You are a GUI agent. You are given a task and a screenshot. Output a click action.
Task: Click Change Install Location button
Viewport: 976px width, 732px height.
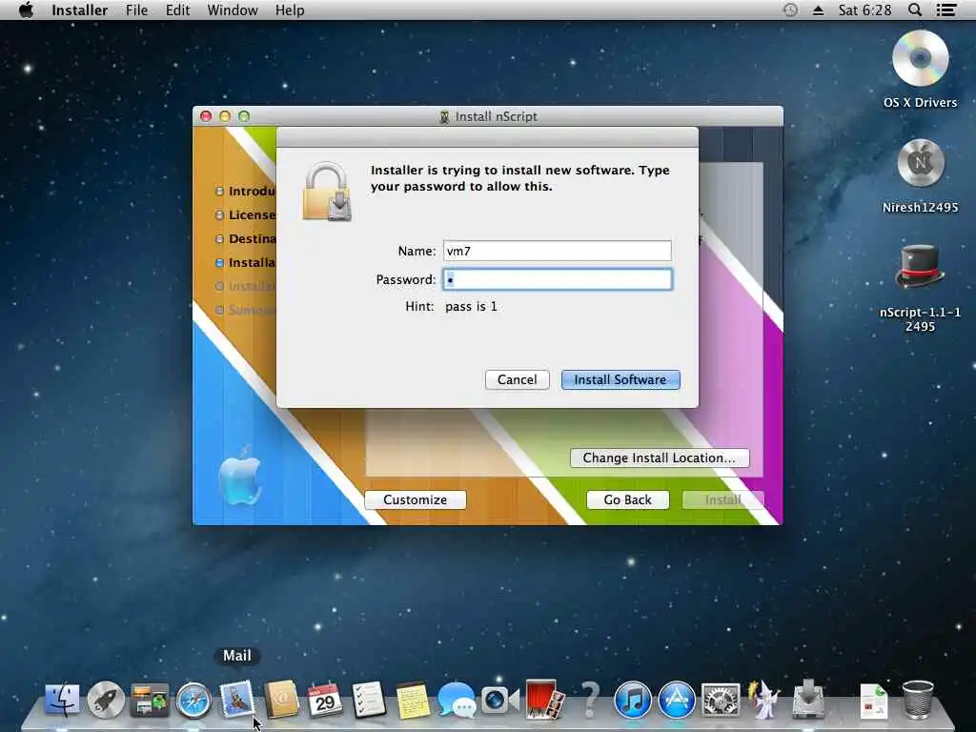(660, 458)
